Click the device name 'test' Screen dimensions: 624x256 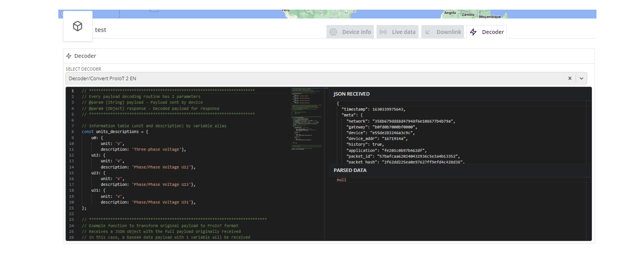tap(100, 30)
